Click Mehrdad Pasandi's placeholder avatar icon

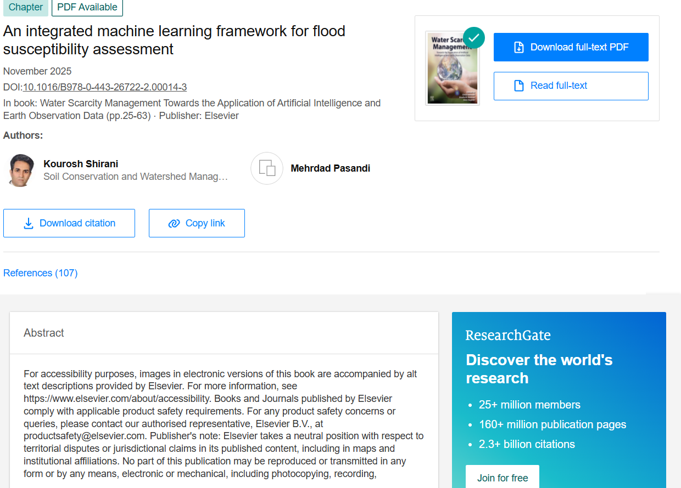267,168
